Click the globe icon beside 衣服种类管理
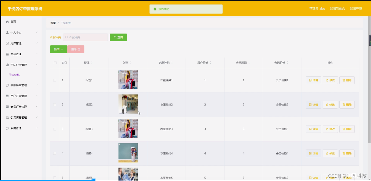Viewport: 371px width, 181px height. tap(8, 85)
